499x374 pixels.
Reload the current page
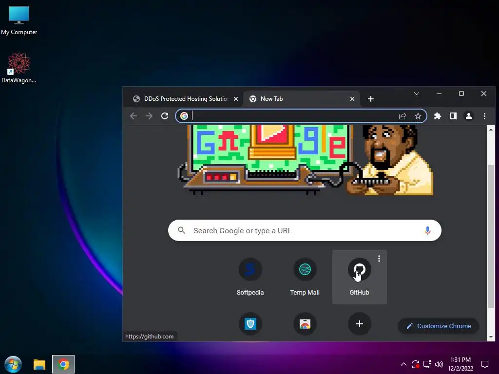165,116
